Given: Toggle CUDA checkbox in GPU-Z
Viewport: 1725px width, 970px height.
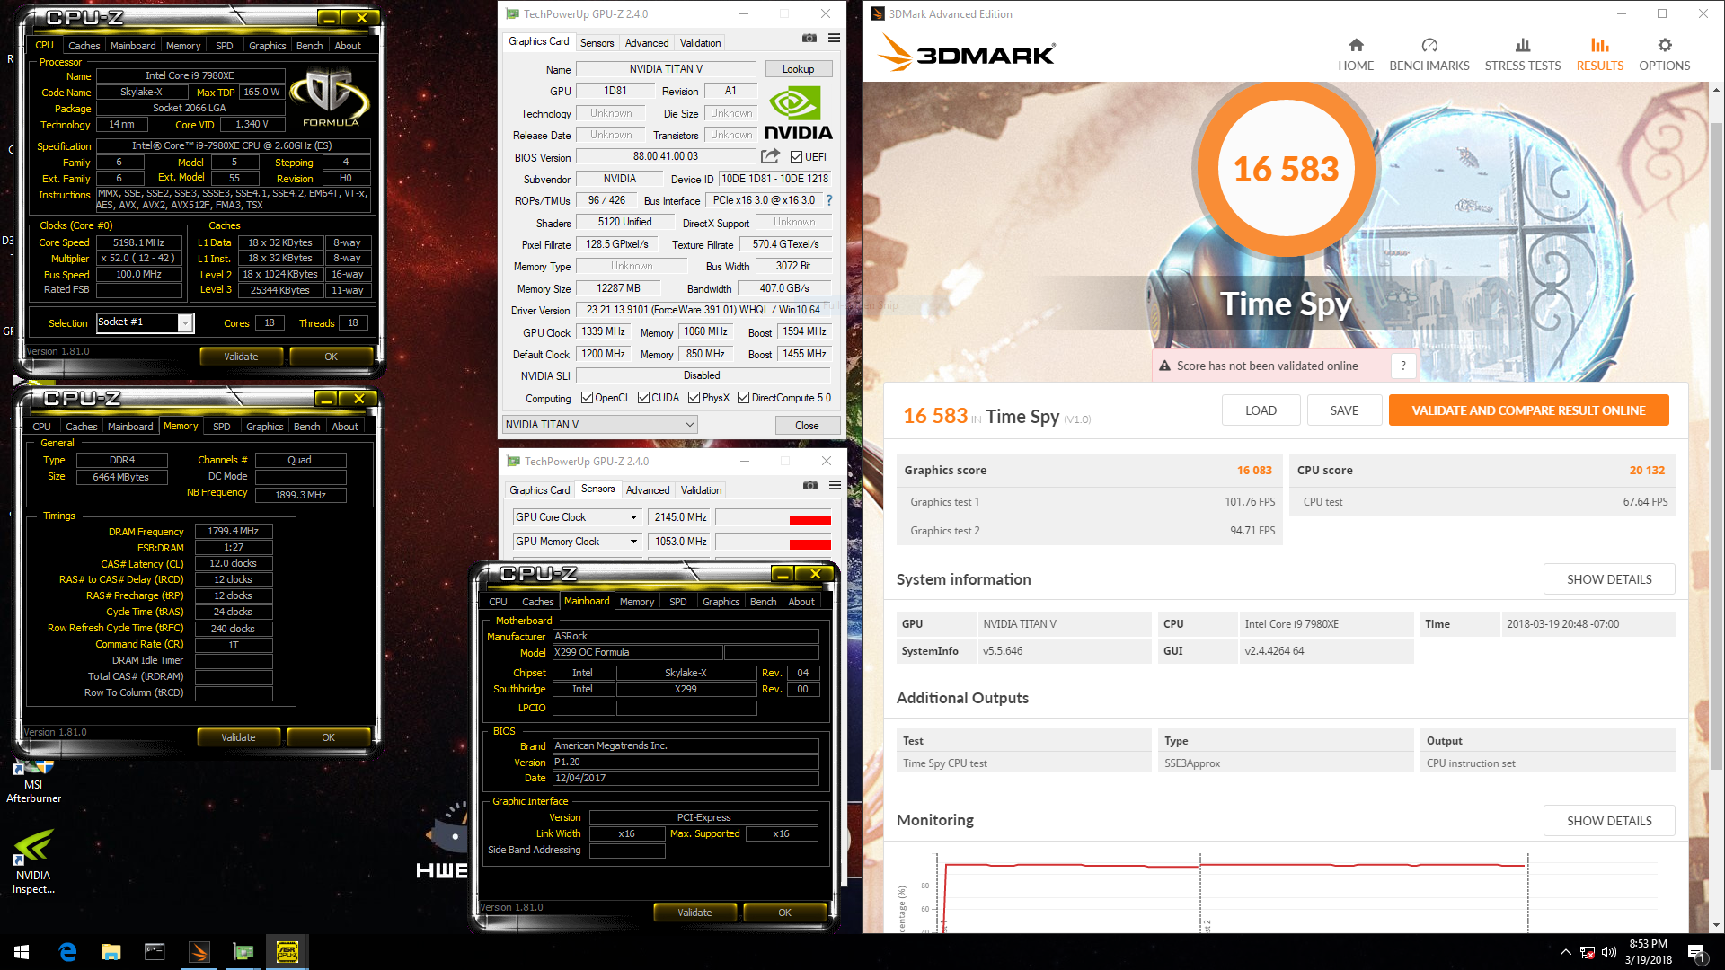Looking at the screenshot, I should [643, 398].
